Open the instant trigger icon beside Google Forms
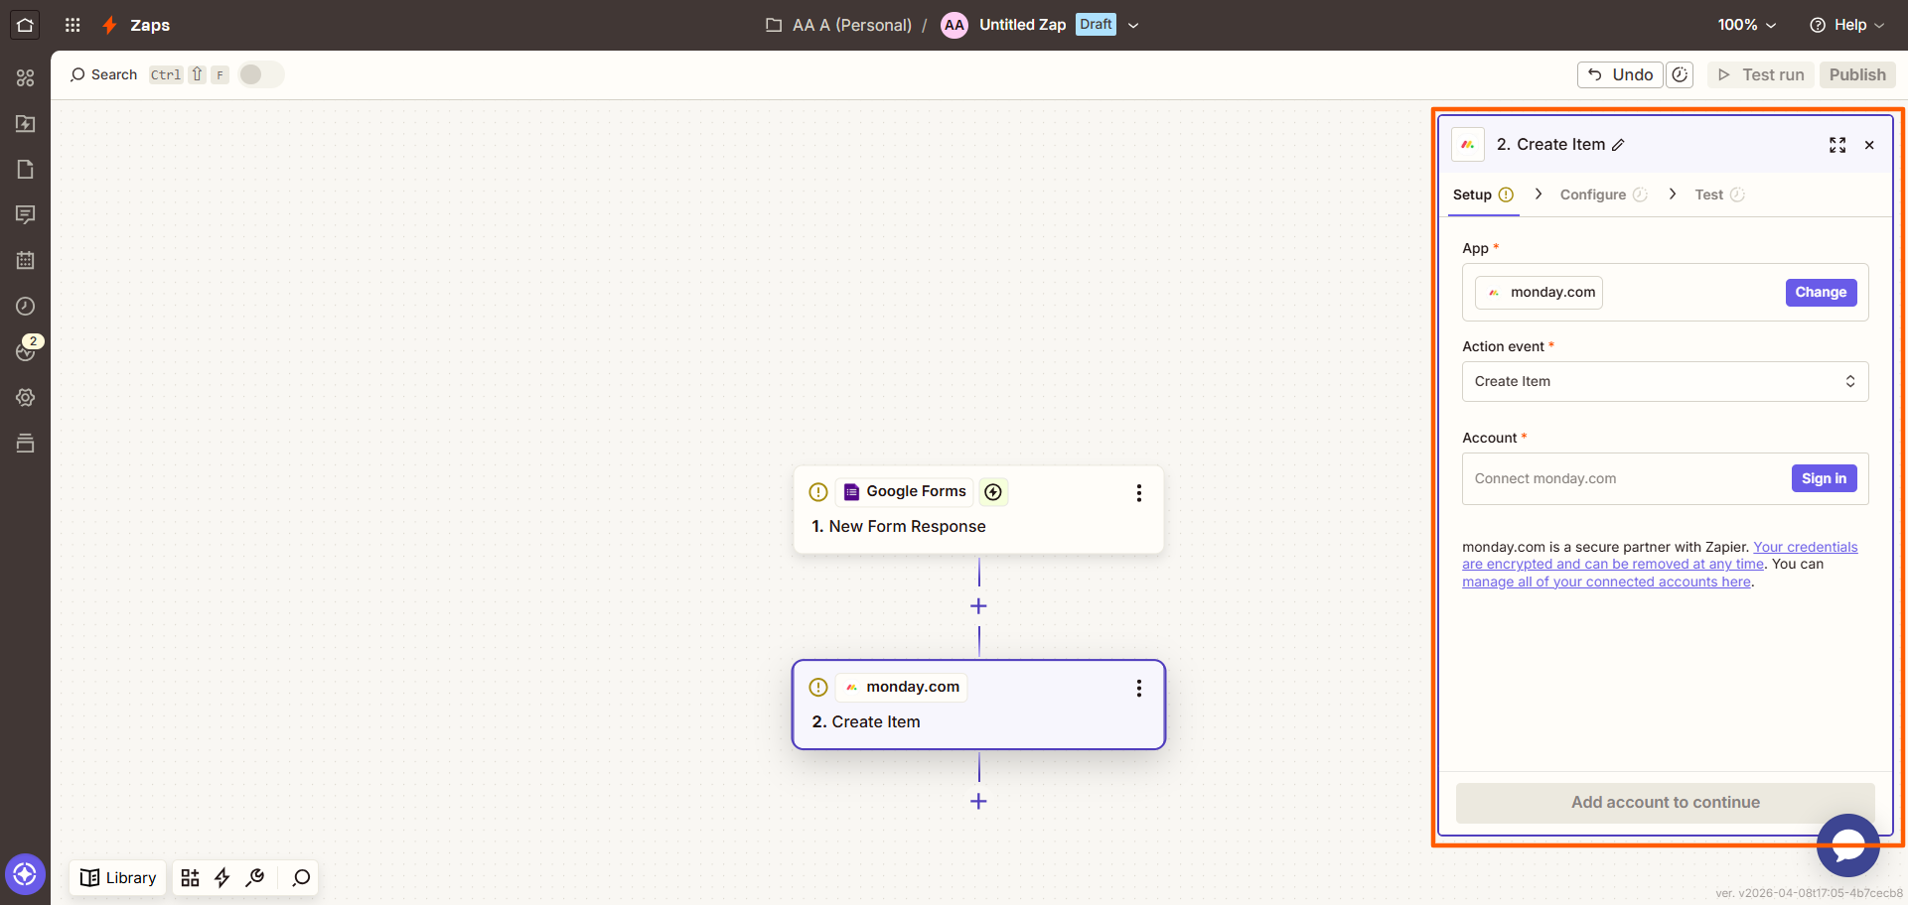This screenshot has width=1908, height=905. (x=993, y=491)
